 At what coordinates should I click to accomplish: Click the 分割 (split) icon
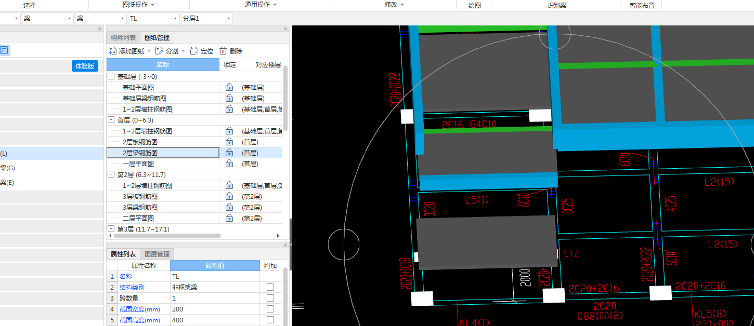[x=159, y=51]
